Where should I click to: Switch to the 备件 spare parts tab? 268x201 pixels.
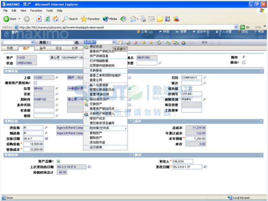point(43,48)
